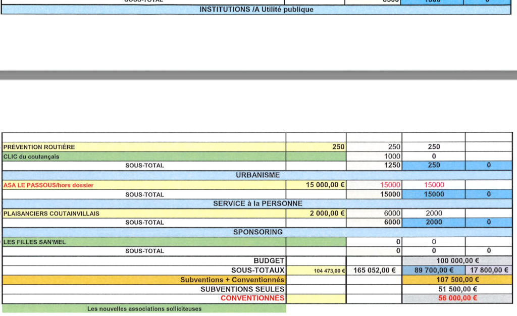This screenshot has height=316, width=517.
Task: Select the URBANISME section header
Action: pos(257,175)
